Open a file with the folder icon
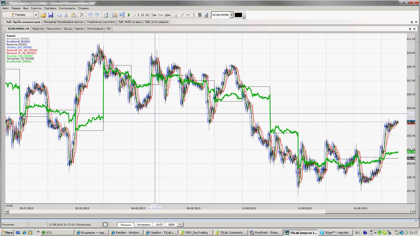420x236 pixels. (43, 15)
